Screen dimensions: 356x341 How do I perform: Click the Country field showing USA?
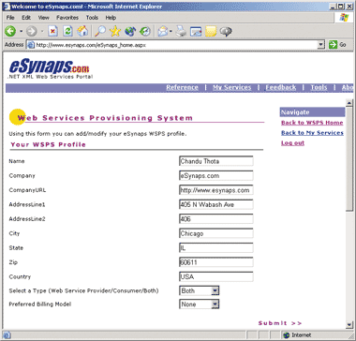tap(216, 276)
